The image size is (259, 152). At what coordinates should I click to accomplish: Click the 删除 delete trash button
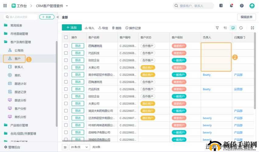click(117, 28)
